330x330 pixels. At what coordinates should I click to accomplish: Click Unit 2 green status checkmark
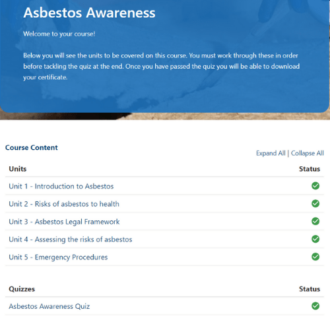[315, 204]
